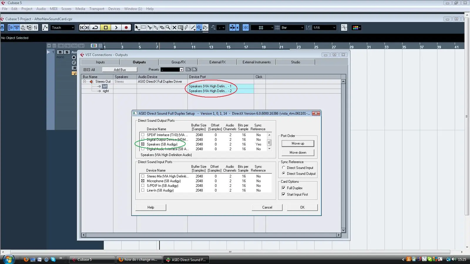Select the Zoom magnifier tool
Image resolution: width=470 pixels, height=264 pixels.
coord(168,28)
